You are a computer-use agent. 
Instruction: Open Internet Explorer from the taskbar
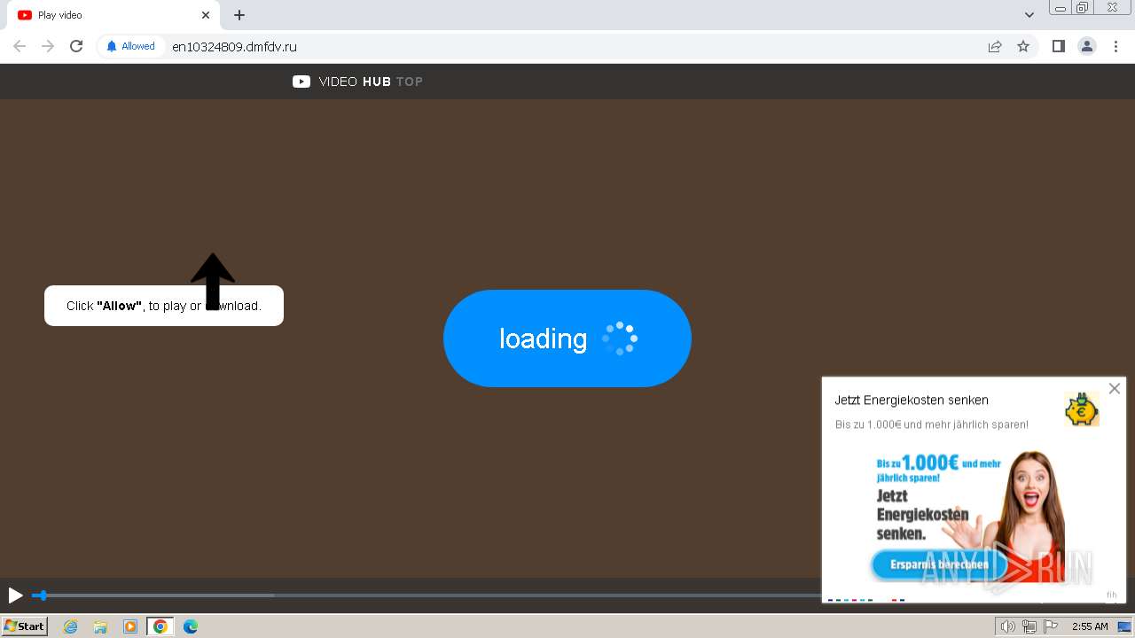click(x=71, y=626)
